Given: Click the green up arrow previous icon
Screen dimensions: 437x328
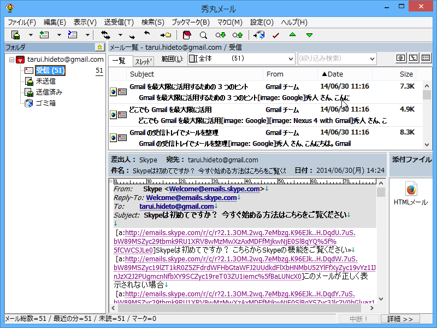Looking at the screenshot, I should 292,34.
